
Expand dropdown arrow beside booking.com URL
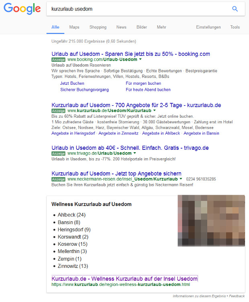point(141,59)
